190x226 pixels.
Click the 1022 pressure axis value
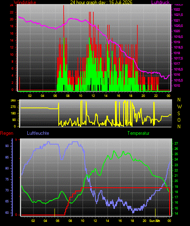pyautogui.click(x=177, y=9)
